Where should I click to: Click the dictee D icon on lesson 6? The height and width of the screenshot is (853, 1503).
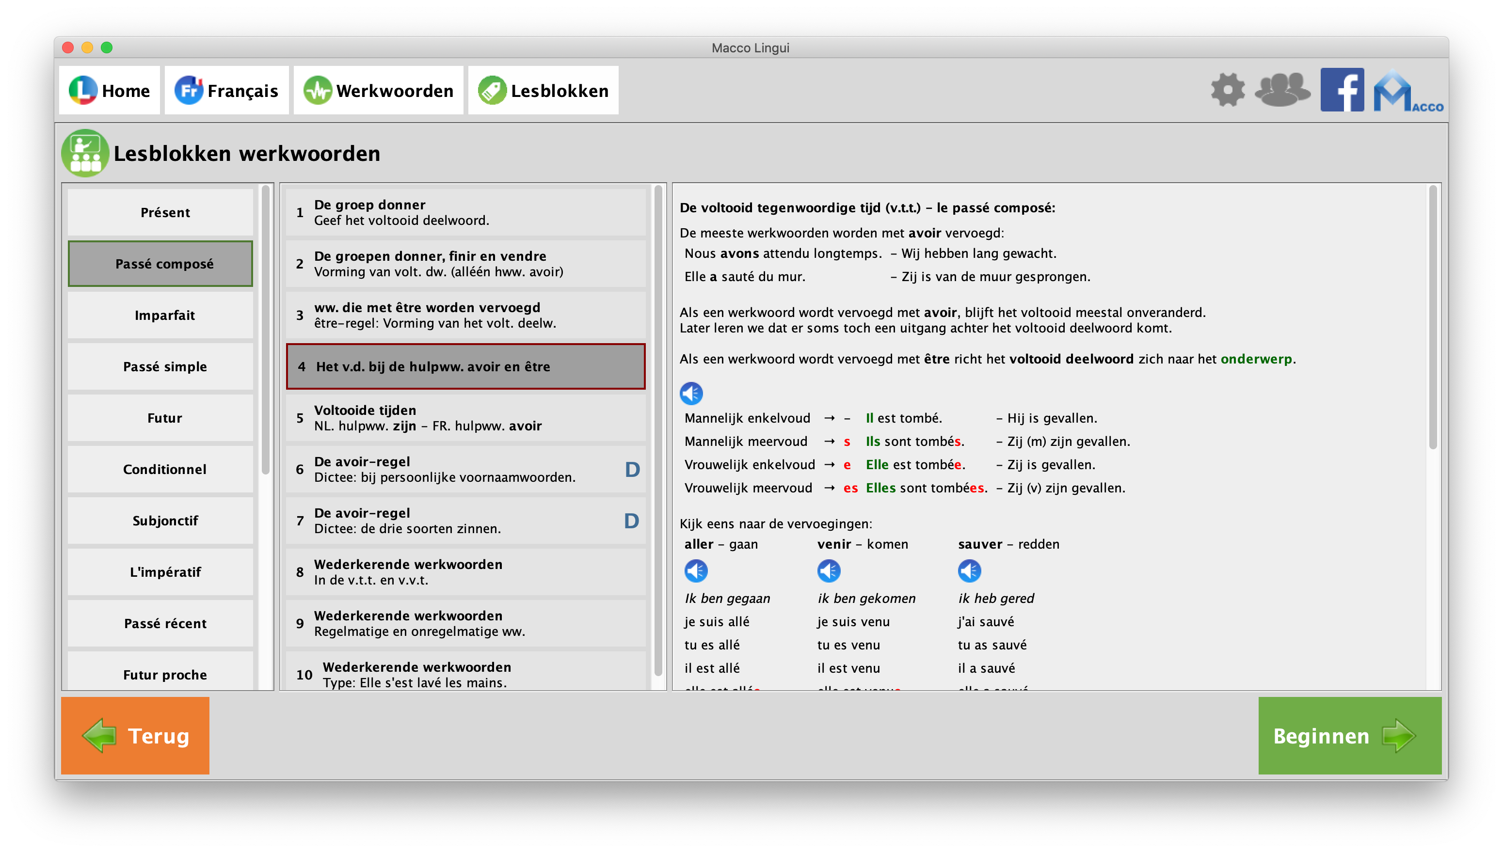(632, 469)
